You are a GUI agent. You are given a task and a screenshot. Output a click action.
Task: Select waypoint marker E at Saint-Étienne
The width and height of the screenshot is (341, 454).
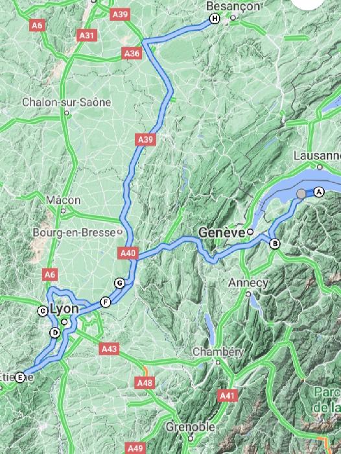pos(19,377)
